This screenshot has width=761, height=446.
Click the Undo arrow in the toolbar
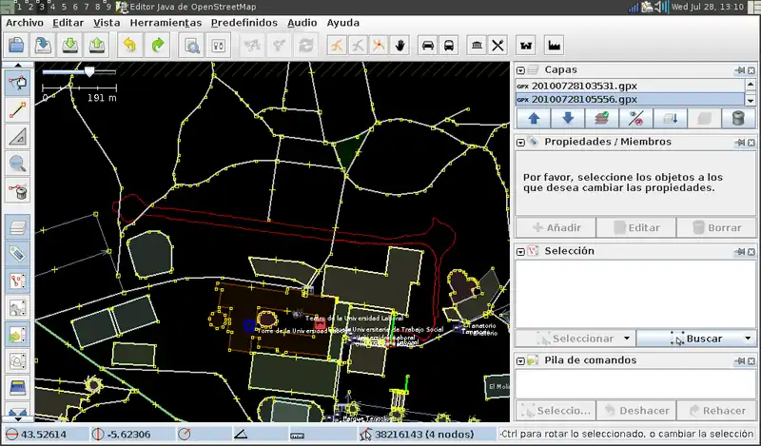click(x=129, y=45)
